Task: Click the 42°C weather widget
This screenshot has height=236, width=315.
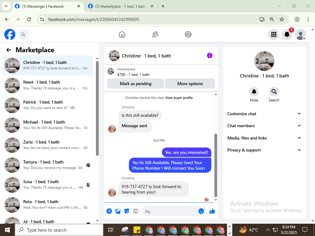Action: point(249,230)
